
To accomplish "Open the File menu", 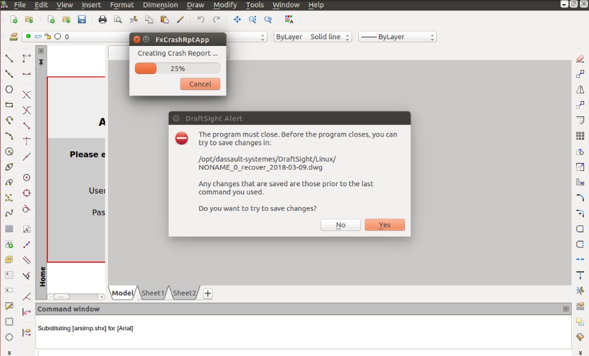I will (20, 5).
